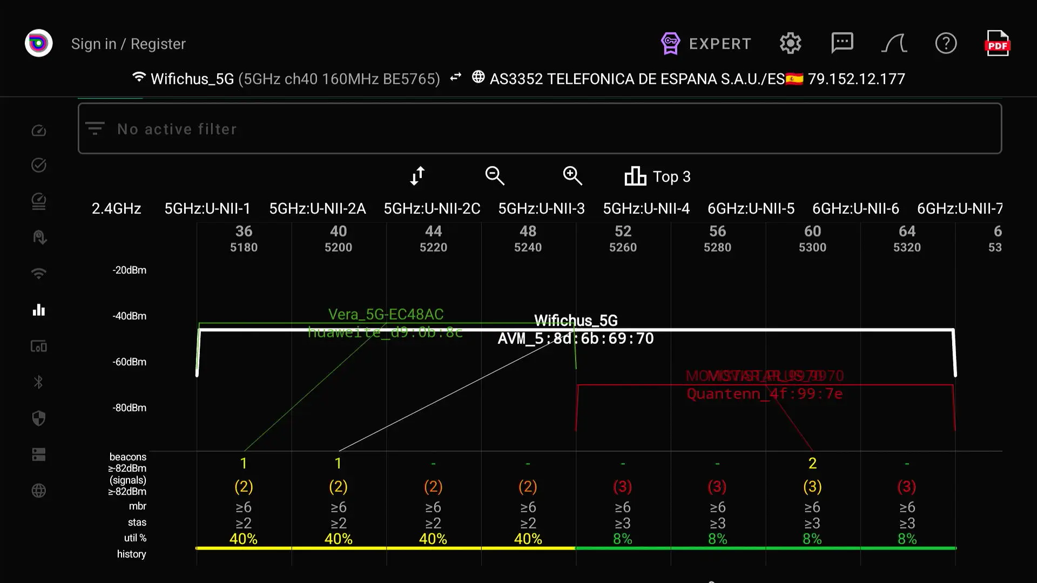Viewport: 1037px width, 583px height.
Task: Select channel 56 header (5280)
Action: pos(717,239)
